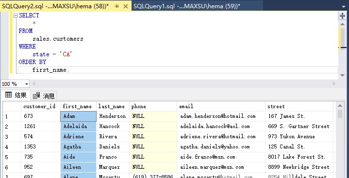The height and width of the screenshot is (178, 349).
Task: Select the Agatha first_name cell
Action: pos(78,146)
